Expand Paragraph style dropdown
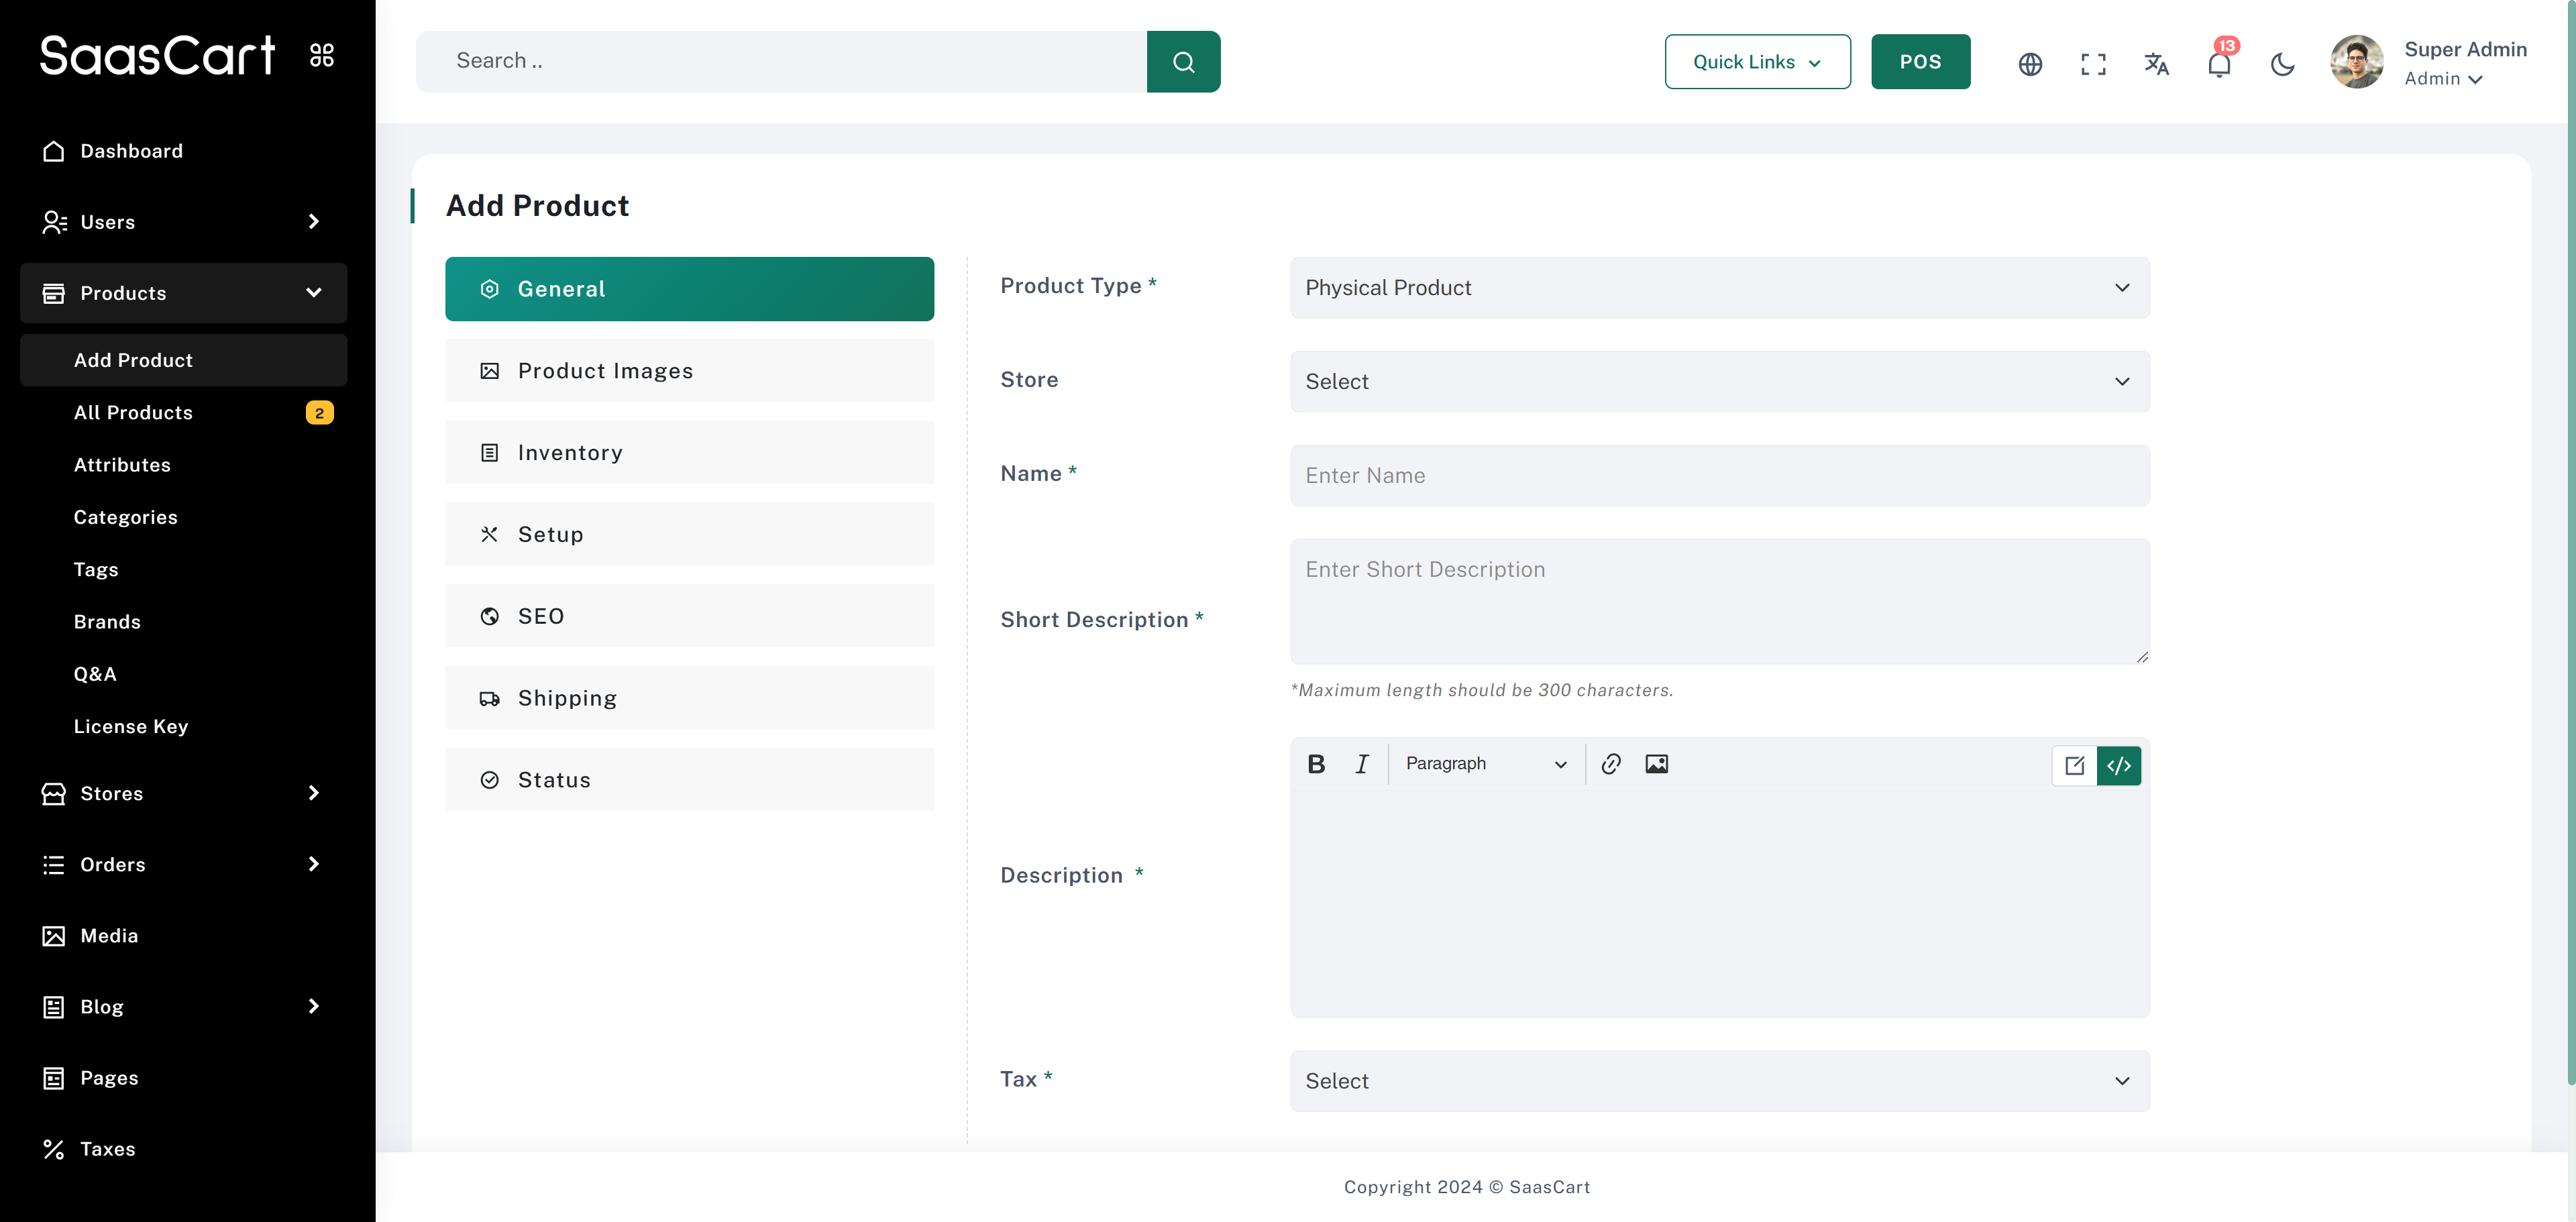The height and width of the screenshot is (1222, 2576). pyautogui.click(x=1485, y=764)
